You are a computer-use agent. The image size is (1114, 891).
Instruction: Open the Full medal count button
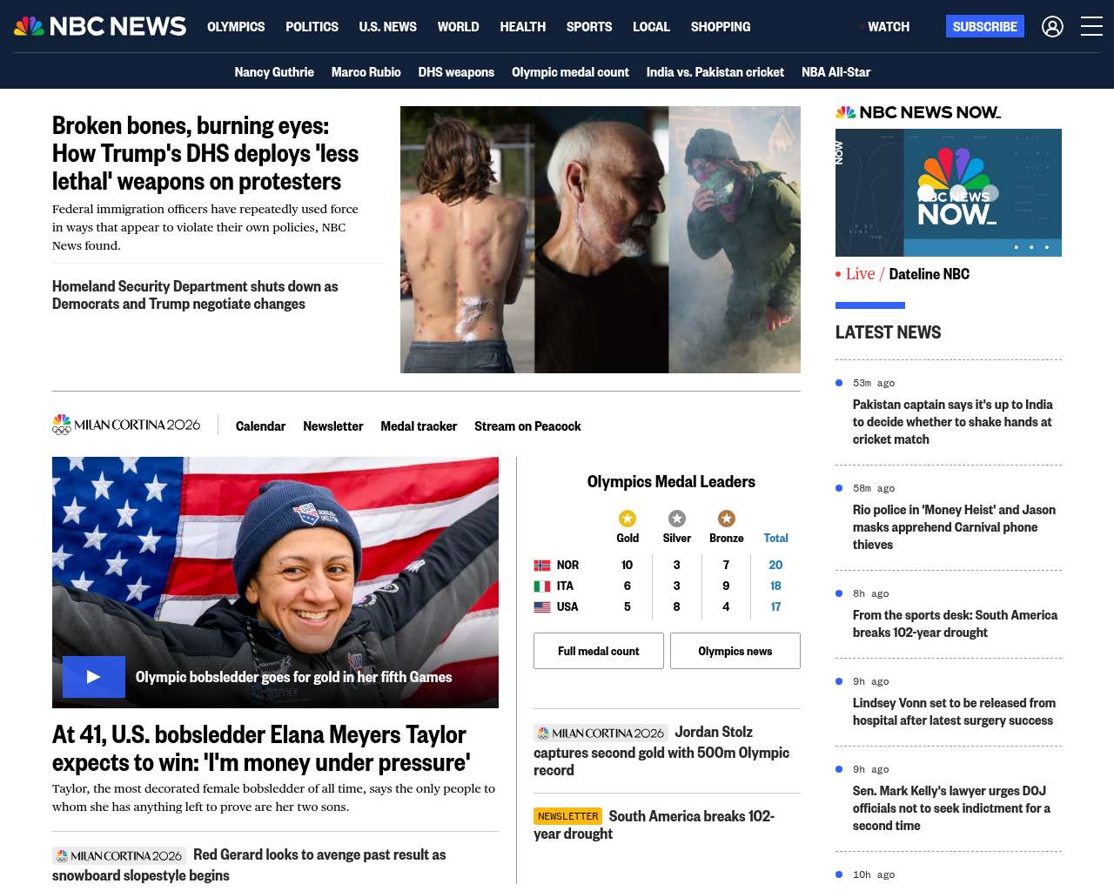[x=599, y=651]
